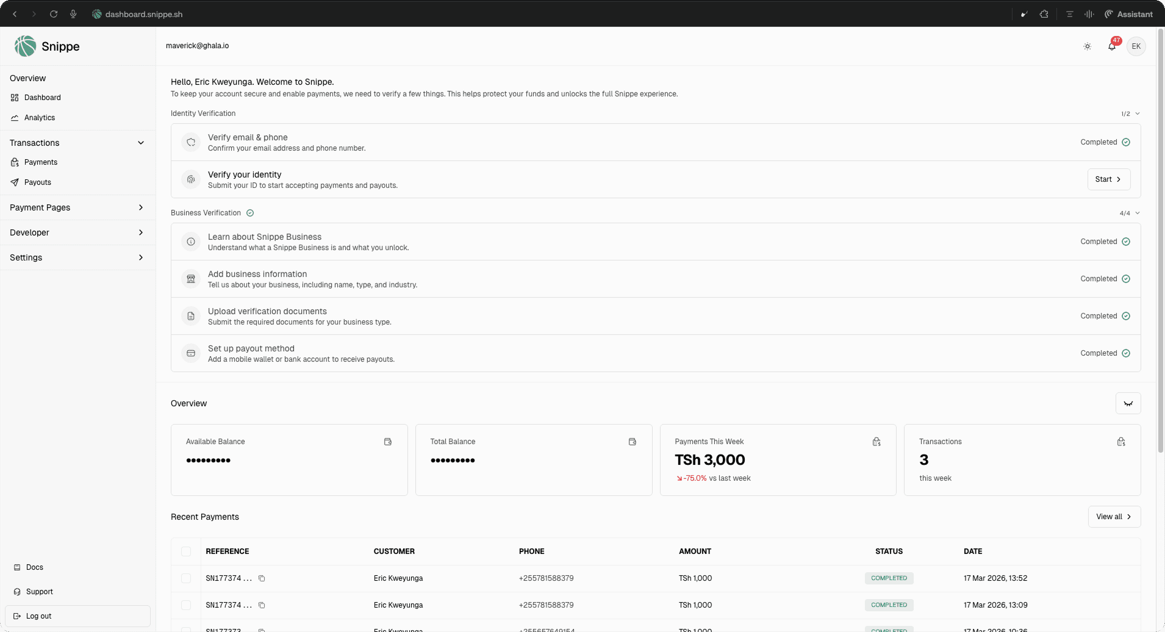
Task: Click the Snippe logo in the sidebar
Action: 24,46
